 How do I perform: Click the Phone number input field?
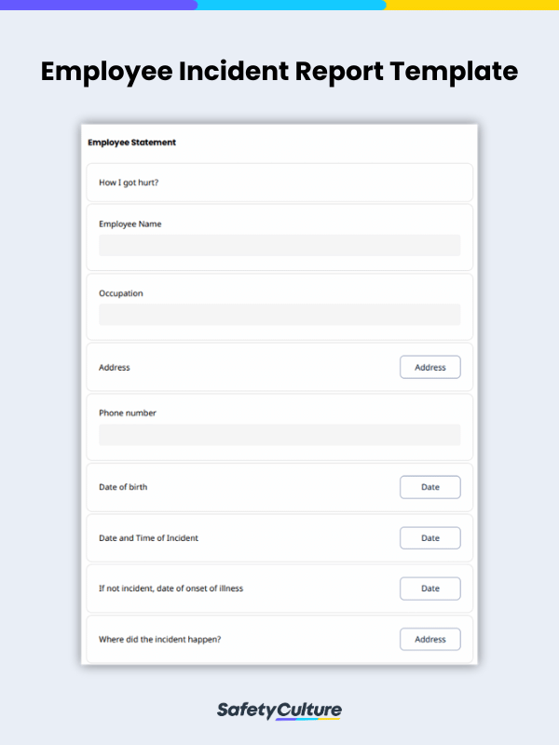point(279,434)
